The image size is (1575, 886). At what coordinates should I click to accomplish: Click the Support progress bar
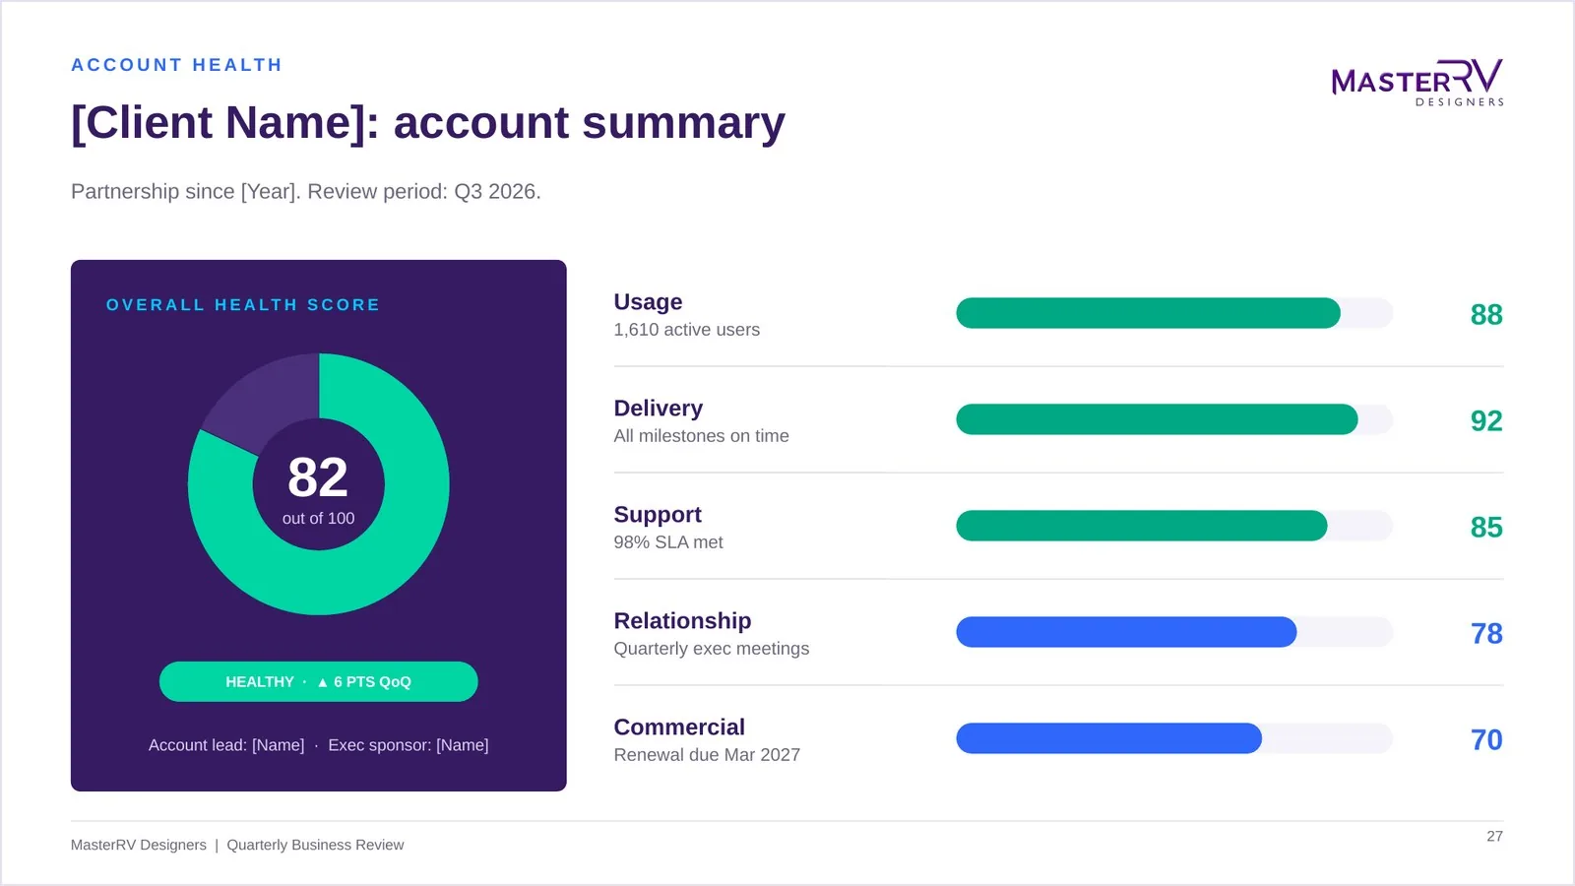pyautogui.click(x=1174, y=526)
